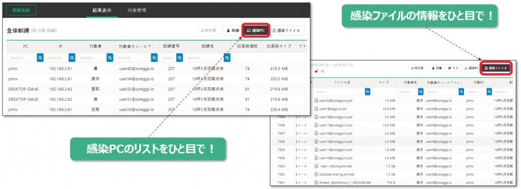The height and width of the screenshot is (189, 521).
Task: Open the 対象管理 tab
Action: (136, 10)
